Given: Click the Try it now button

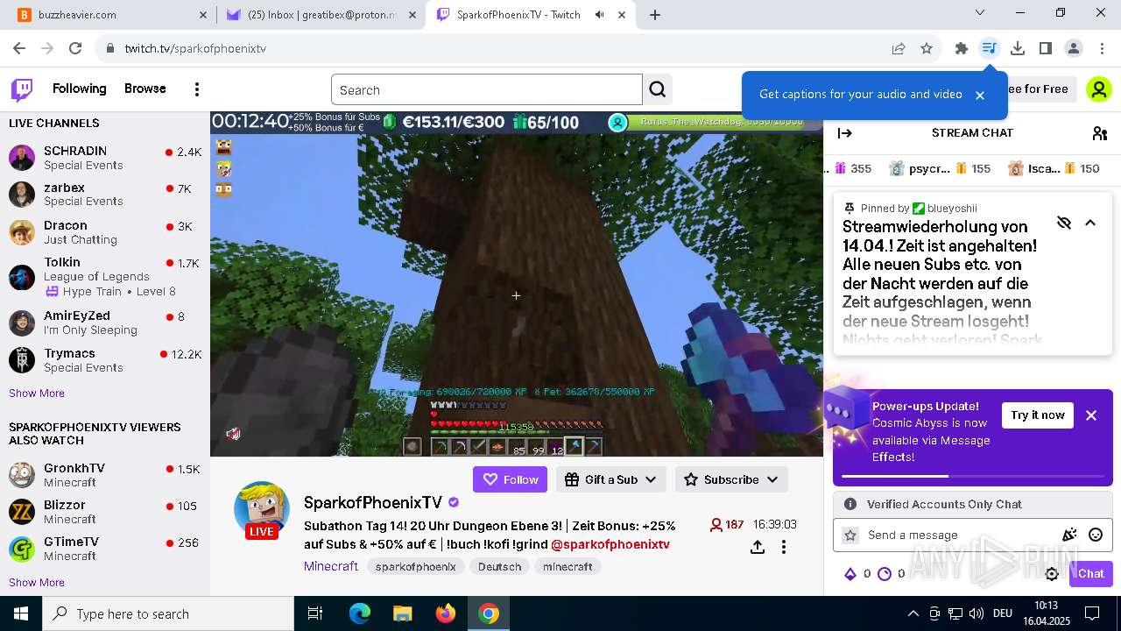Looking at the screenshot, I should [1038, 415].
